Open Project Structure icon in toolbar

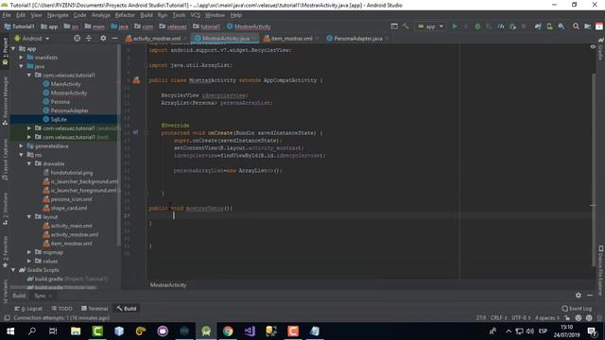tap(587, 26)
